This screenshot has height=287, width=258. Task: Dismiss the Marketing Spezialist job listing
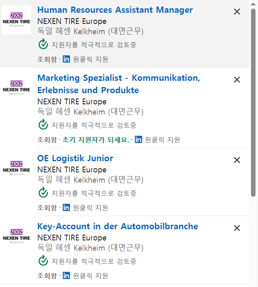click(237, 80)
